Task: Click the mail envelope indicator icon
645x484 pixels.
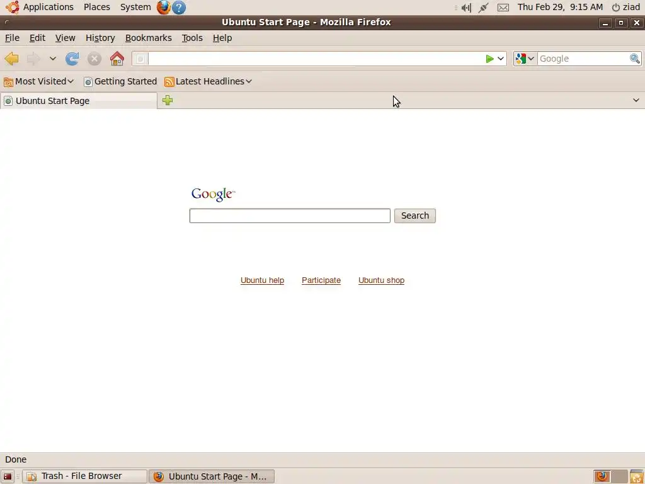Action: click(x=503, y=8)
